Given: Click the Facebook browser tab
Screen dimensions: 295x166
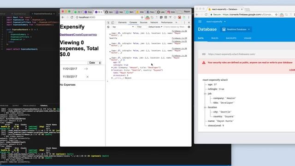Looking at the screenshot, I should click(x=151, y=12).
